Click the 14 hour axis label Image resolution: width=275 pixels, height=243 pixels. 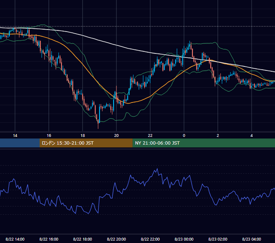(x=15, y=136)
